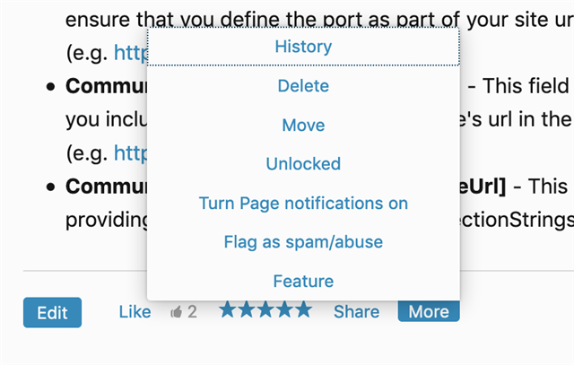Rate the page five stars
Screen dimensions: 574x365
(304, 309)
